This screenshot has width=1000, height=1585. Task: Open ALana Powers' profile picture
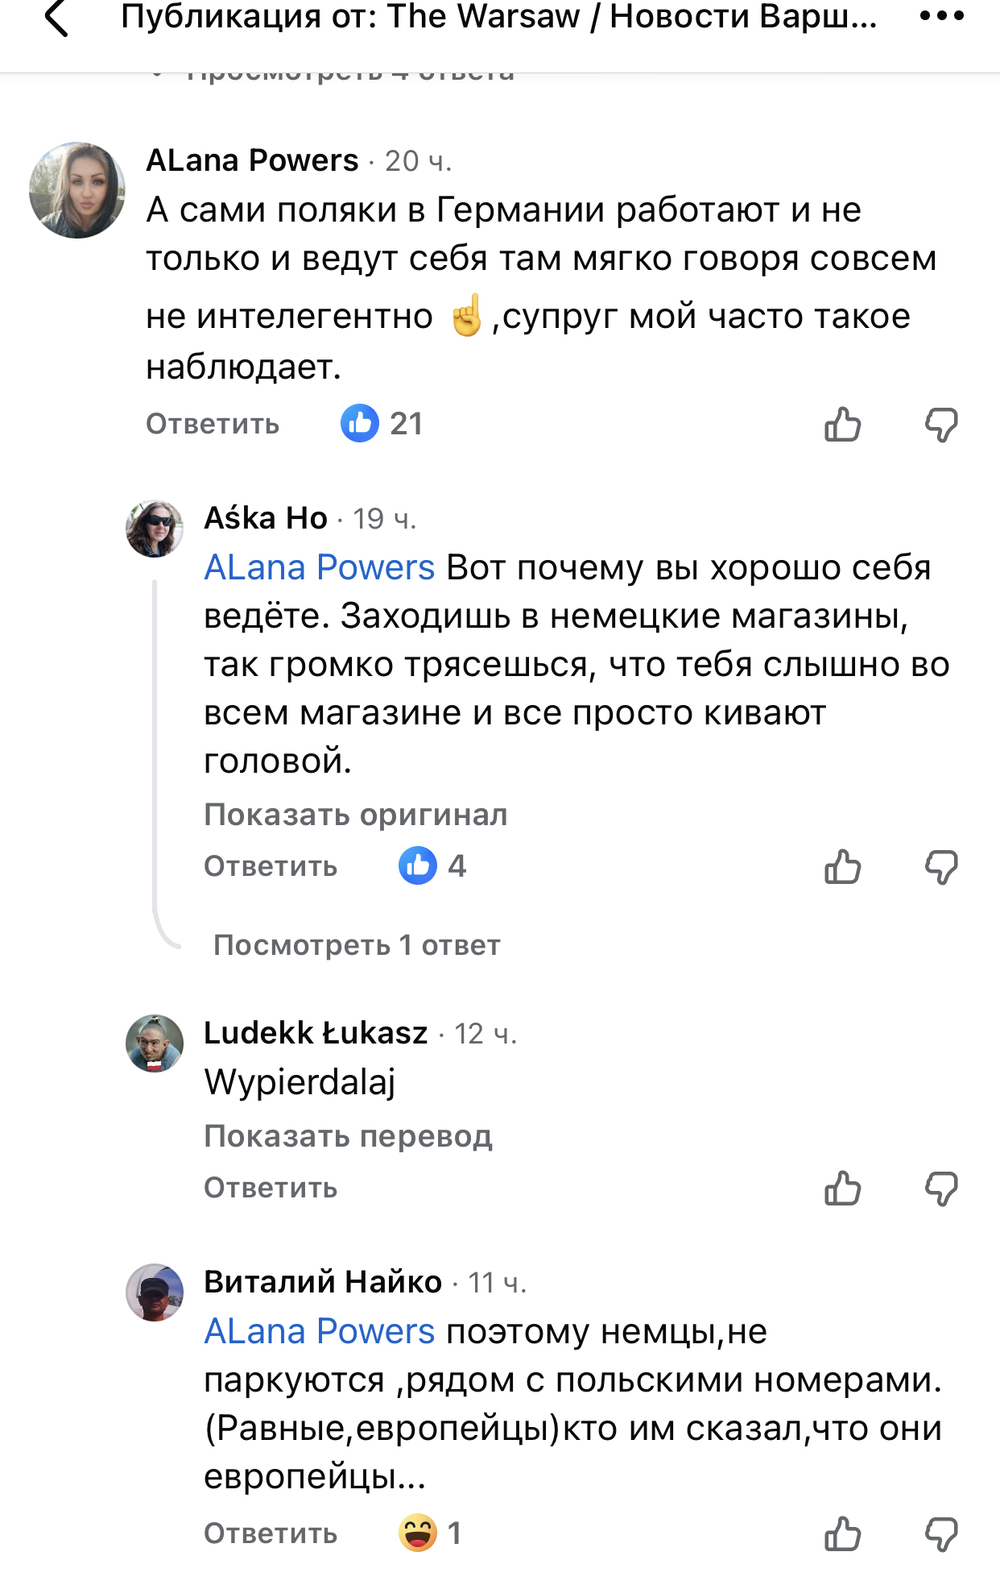point(77,190)
